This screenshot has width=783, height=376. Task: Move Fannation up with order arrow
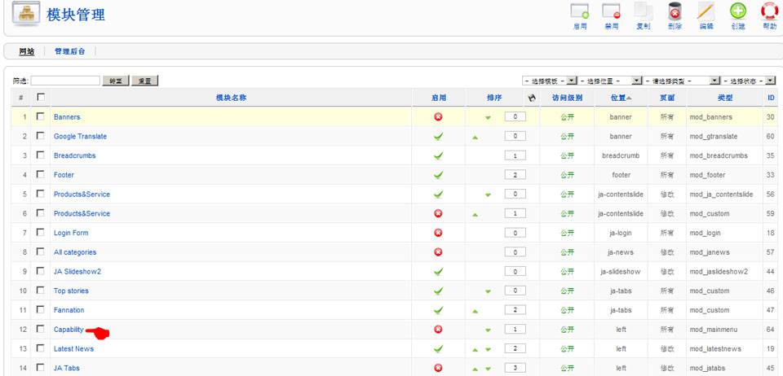tap(475, 311)
